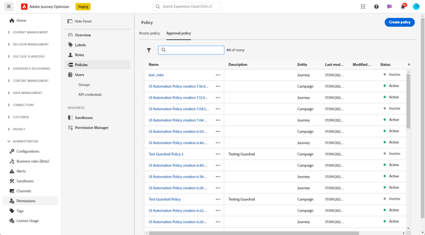Screen dimensions: 425x235
Task: Open Sandboxes under Resources
Action: click(84, 118)
